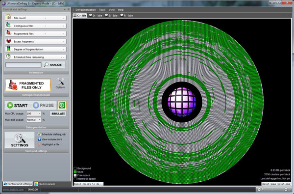Click the ANALYZE button

click(54, 65)
